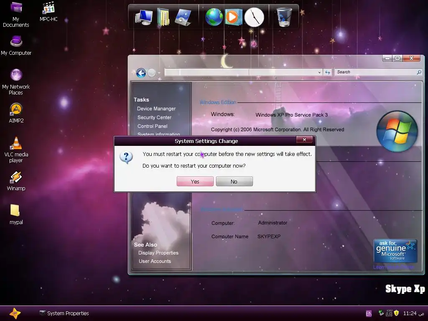Confirm restart by clicking Yes
The height and width of the screenshot is (321, 428).
coord(195,181)
